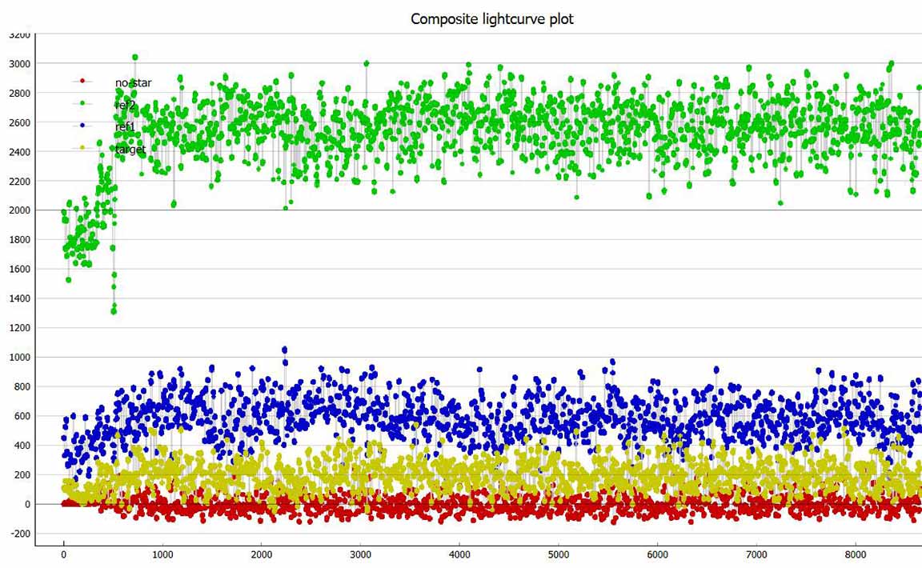Click the lowest green ref2 dip near 1300

(x=114, y=310)
